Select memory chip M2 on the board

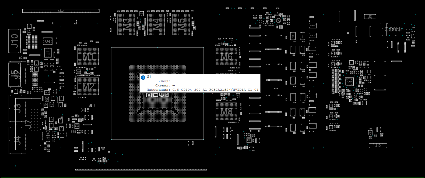coord(88,86)
